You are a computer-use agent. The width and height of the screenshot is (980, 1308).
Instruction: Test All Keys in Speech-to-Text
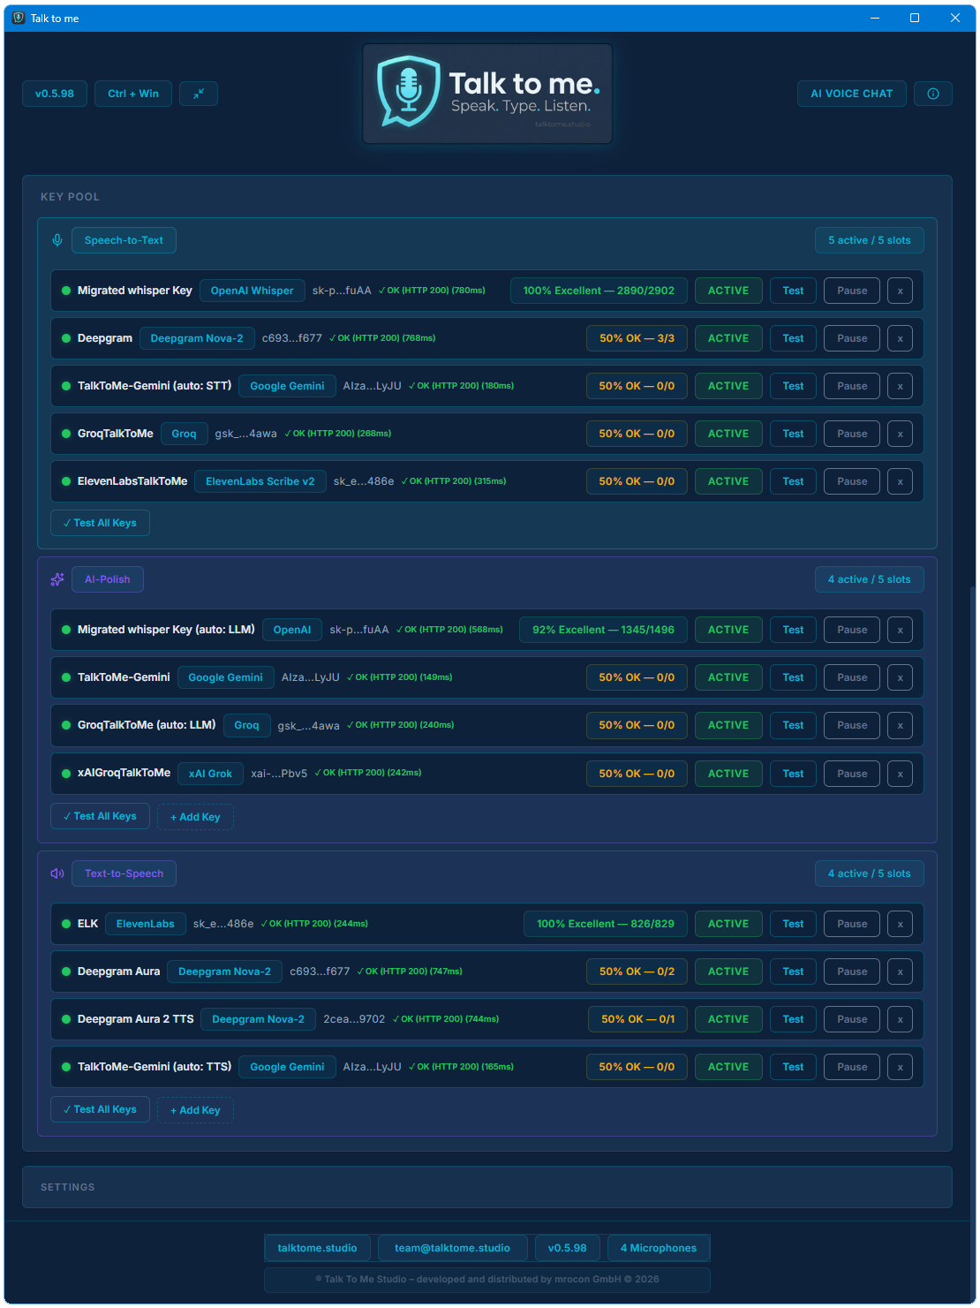coord(100,523)
